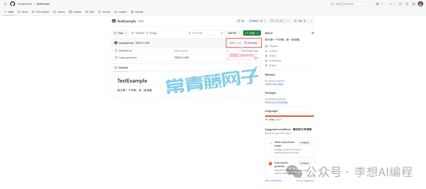The width and height of the screenshot is (426, 189).
Task: Star the TestExample repository
Action: click(300, 21)
